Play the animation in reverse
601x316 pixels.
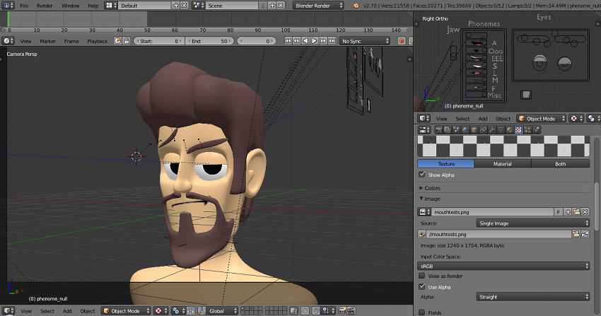click(x=305, y=41)
